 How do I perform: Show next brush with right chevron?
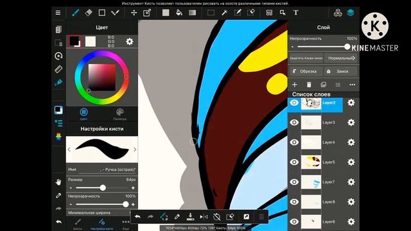(x=135, y=150)
